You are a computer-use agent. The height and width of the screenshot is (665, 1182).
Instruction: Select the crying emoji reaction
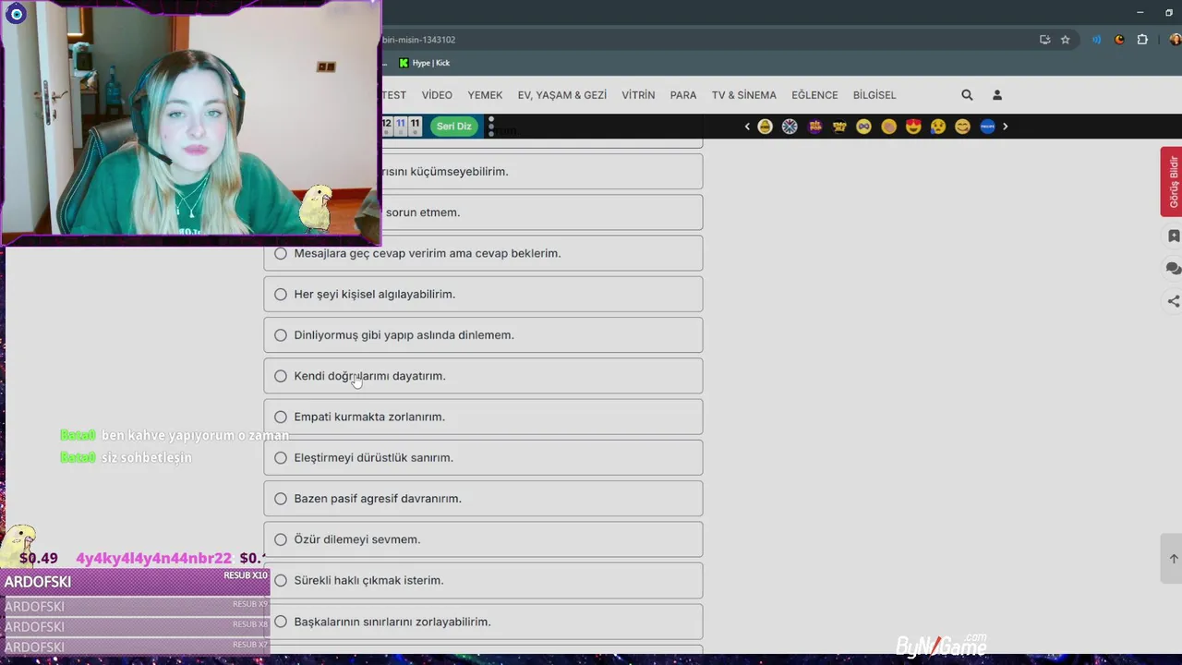[x=938, y=127]
